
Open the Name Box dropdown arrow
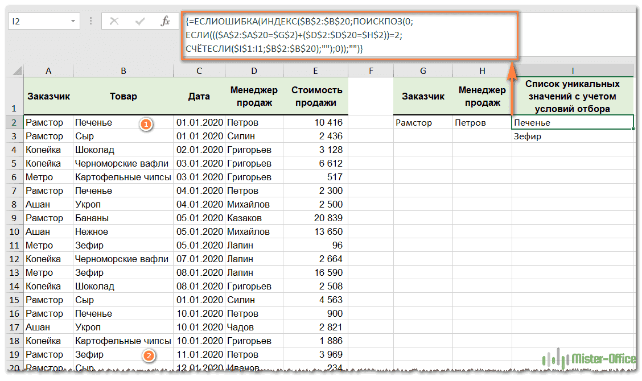pos(73,22)
